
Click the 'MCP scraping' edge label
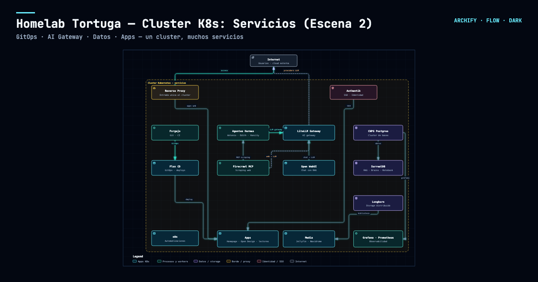[243, 157]
